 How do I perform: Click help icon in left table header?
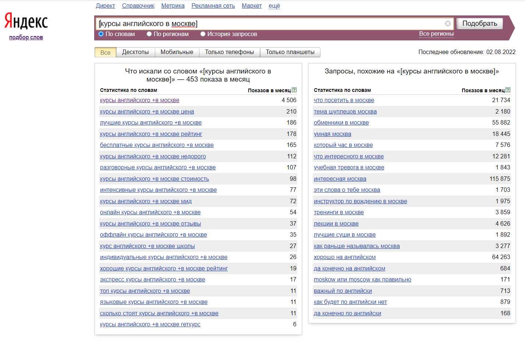click(x=294, y=90)
